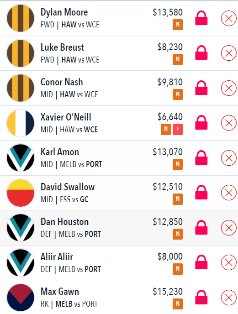Toggle lock on Dan Houston
This screenshot has width=238, height=314.
coord(201,227)
